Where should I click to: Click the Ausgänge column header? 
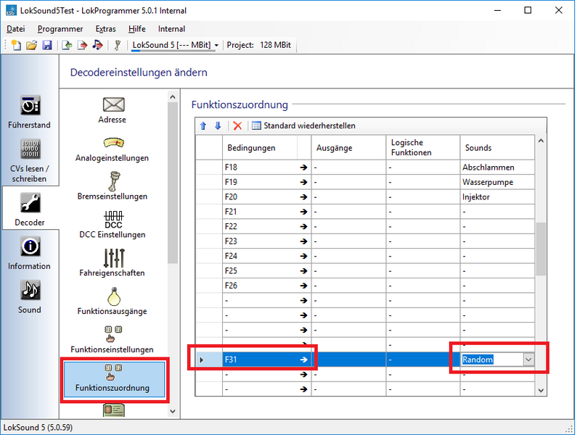(348, 148)
